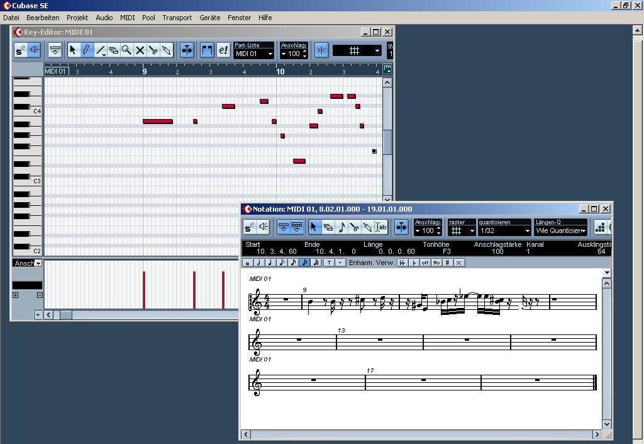The width and height of the screenshot is (644, 444).
Task: Select the Note insert tool in Notation
Action: [x=341, y=227]
